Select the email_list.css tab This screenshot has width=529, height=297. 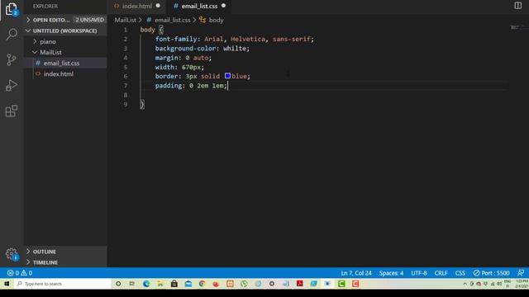tap(199, 6)
